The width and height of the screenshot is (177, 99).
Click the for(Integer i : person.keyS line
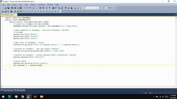point(28,65)
